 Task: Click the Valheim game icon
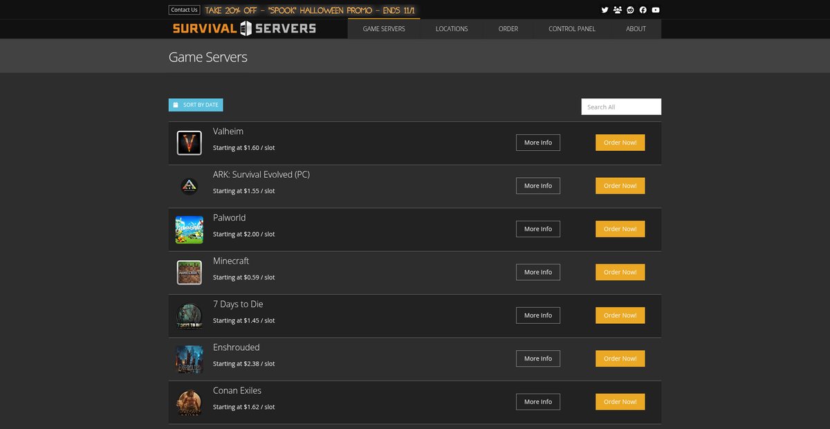[x=189, y=143]
